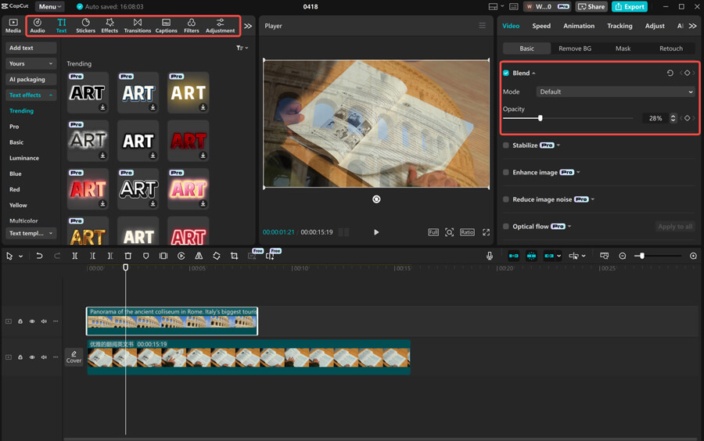Open the Stickers tab
This screenshot has height=441, width=704.
click(x=85, y=26)
